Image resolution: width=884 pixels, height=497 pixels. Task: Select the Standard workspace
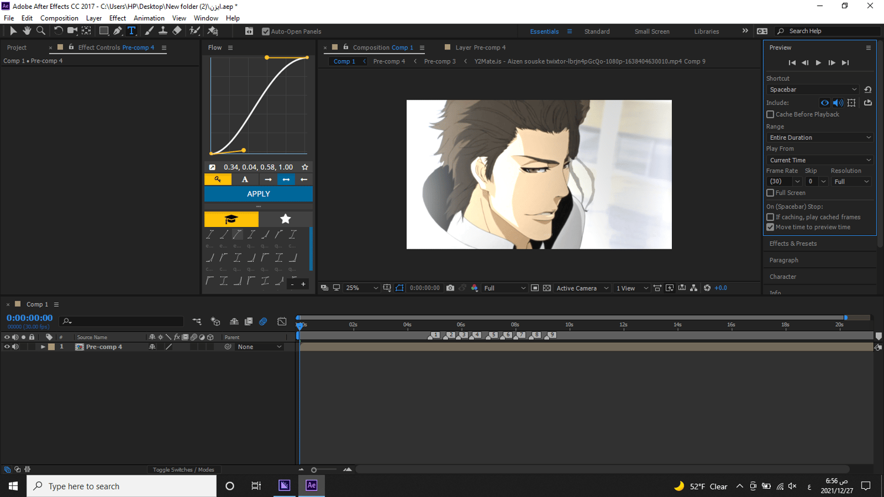[x=597, y=32]
